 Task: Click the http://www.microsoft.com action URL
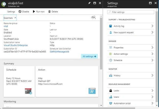[x=50, y=84]
